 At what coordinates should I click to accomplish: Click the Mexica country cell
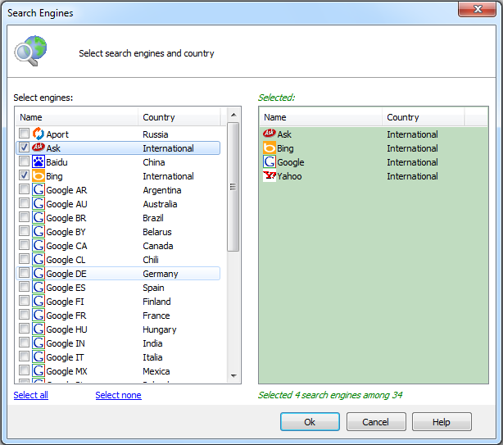[156, 371]
